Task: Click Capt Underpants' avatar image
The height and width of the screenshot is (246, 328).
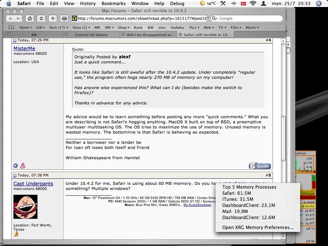Action: click(x=26, y=207)
